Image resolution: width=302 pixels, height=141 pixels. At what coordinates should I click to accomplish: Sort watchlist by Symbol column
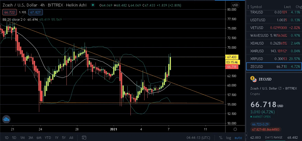point(256,7)
